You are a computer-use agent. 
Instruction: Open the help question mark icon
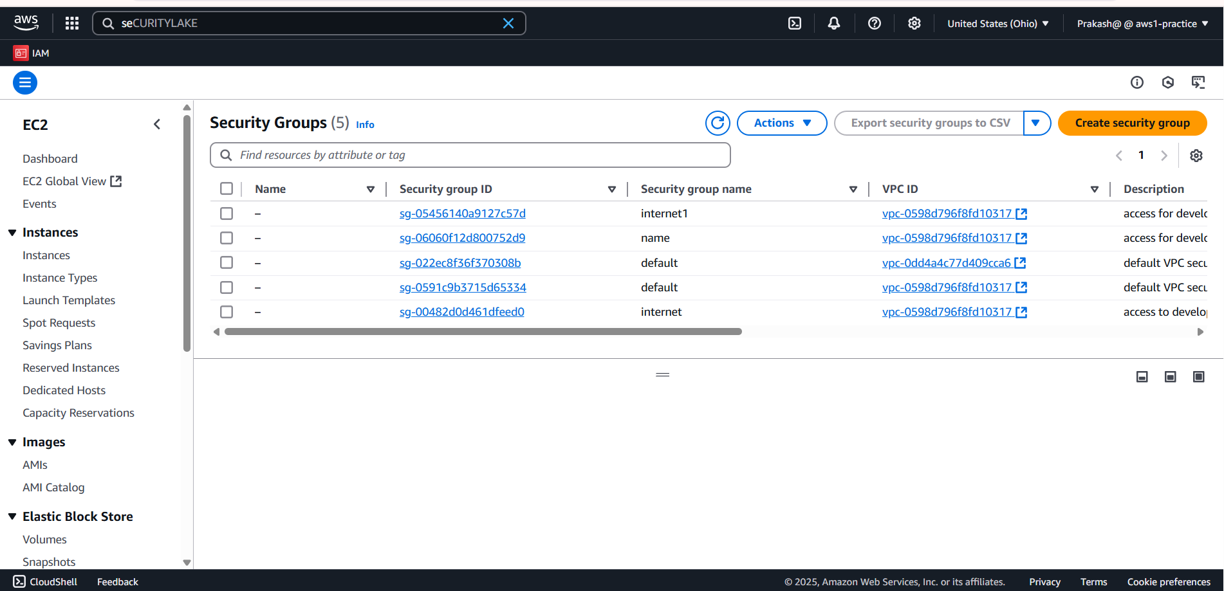pos(875,23)
